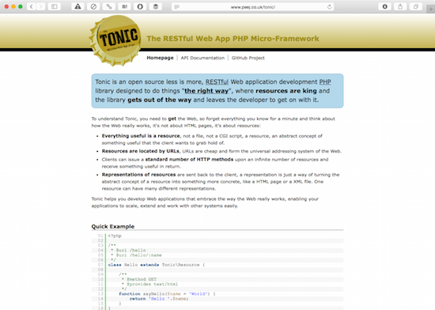Show the Safari sidebar
This screenshot has width=435, height=310.
55,6
